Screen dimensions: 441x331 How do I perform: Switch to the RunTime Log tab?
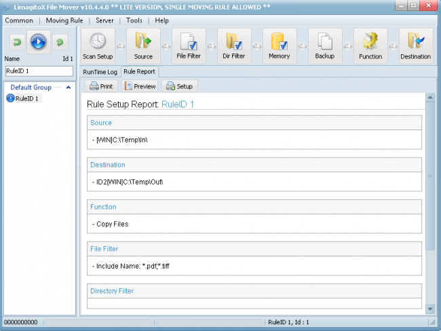pyautogui.click(x=100, y=72)
